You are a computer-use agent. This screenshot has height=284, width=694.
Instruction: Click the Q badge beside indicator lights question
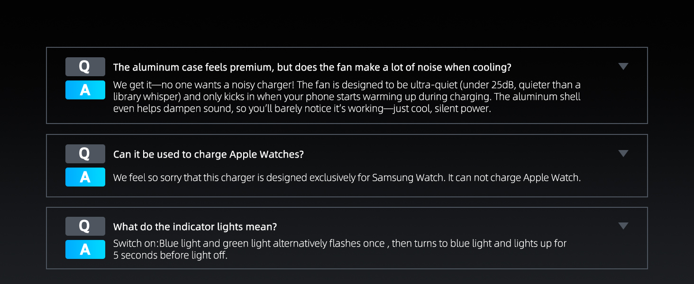point(85,226)
